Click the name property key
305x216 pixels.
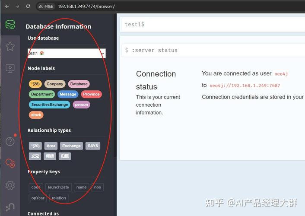pos(81,187)
